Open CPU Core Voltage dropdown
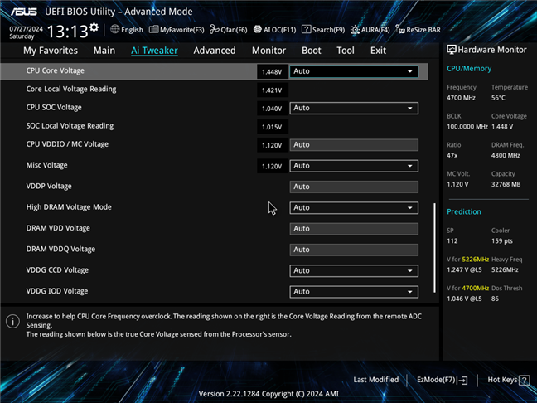Viewport: 537px width, 403px height. click(354, 71)
